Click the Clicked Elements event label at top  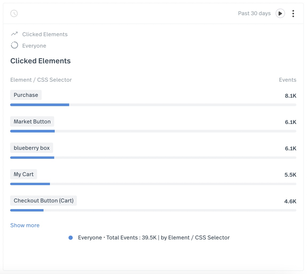(45, 34)
